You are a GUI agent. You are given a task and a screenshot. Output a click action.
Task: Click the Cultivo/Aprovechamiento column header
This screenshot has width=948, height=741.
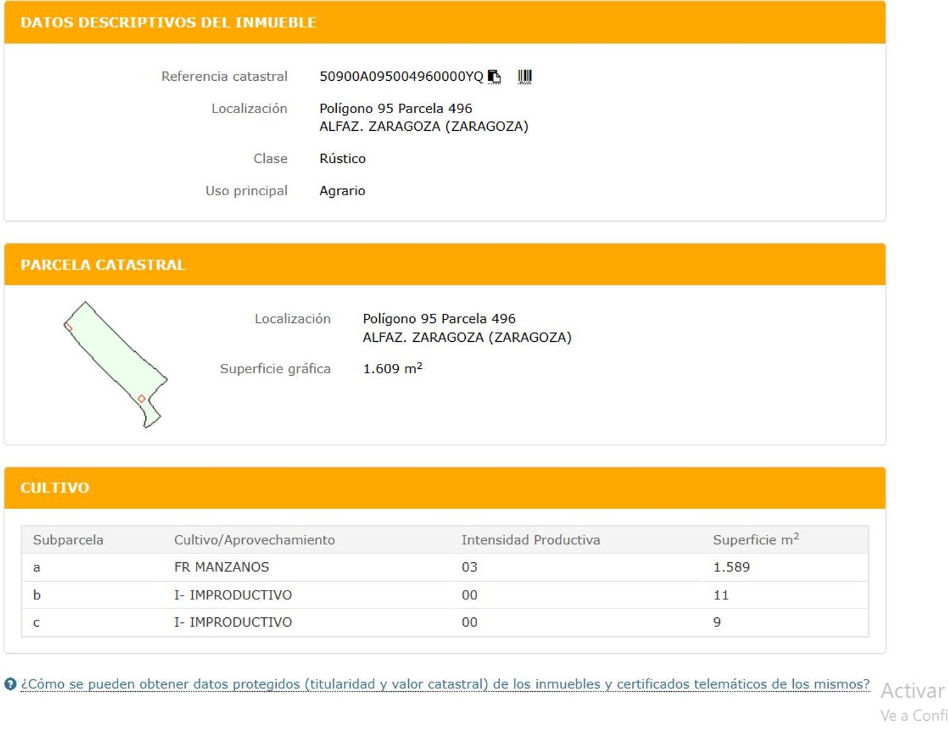click(254, 540)
